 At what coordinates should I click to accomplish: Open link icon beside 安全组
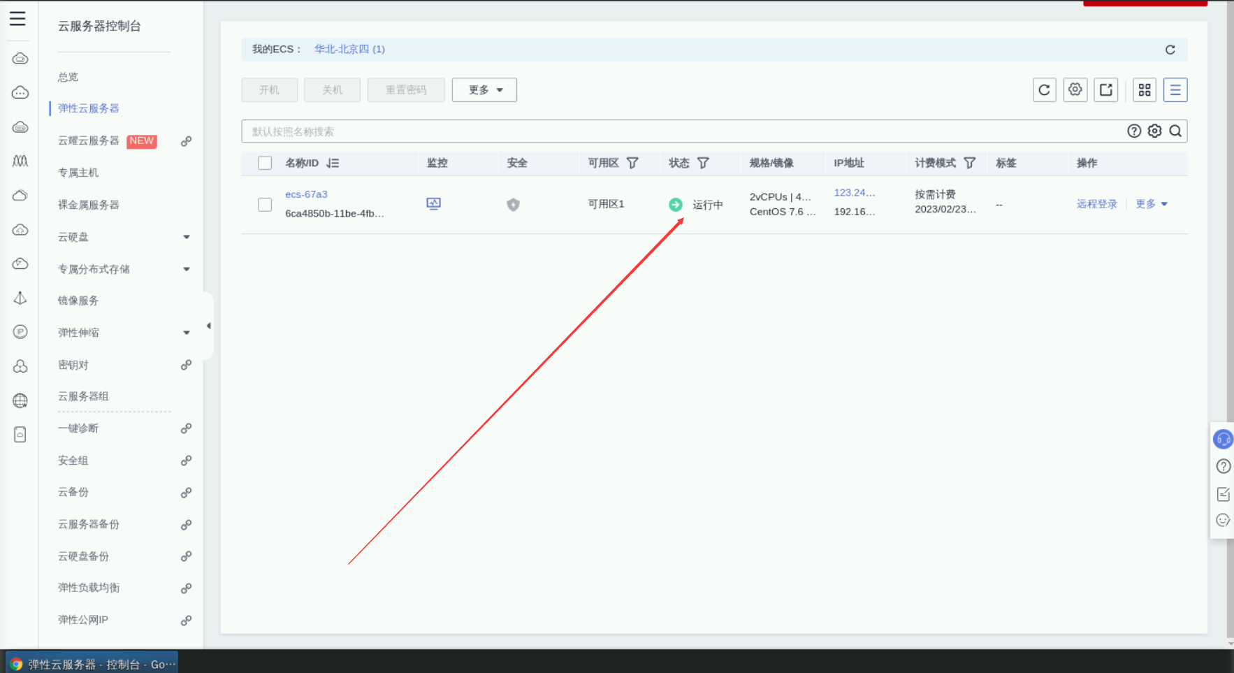tap(187, 461)
